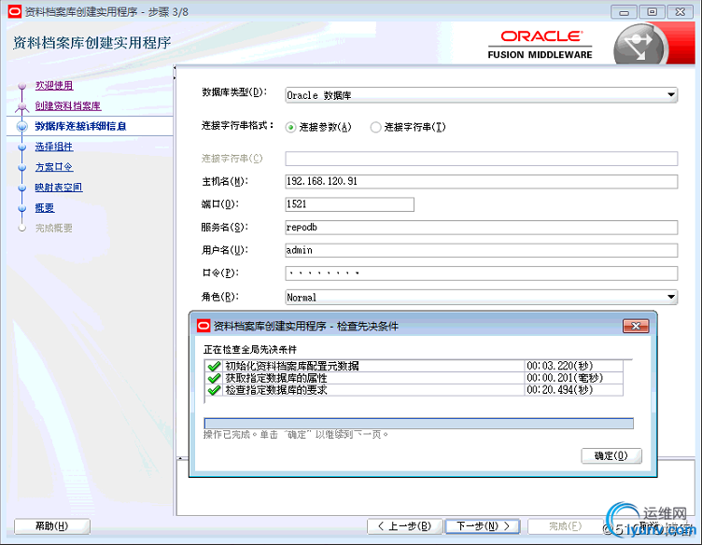Screen dimensions: 702x545
Task: Click the disabled 连接字符串(C) input field
Action: pyautogui.click(x=482, y=159)
